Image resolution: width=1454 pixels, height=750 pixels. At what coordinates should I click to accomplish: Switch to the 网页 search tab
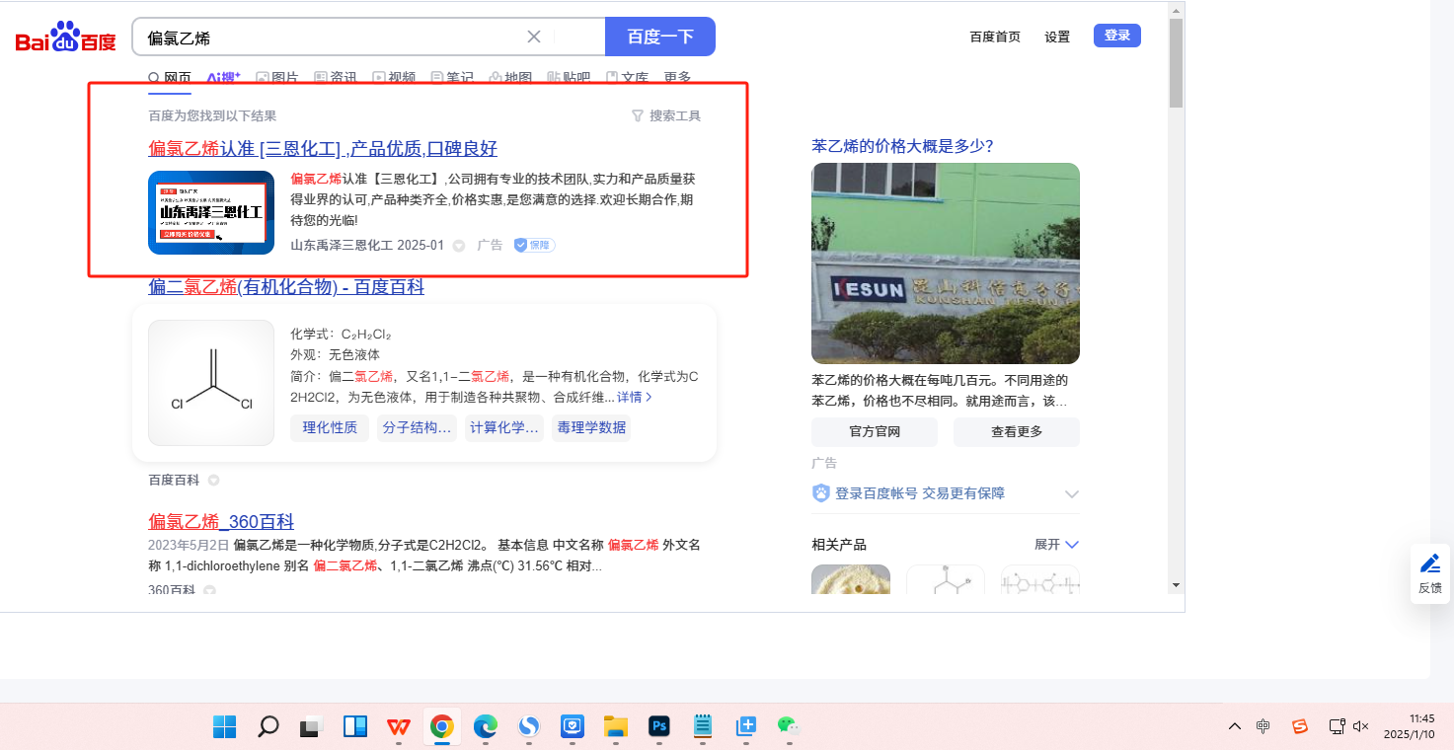169,78
